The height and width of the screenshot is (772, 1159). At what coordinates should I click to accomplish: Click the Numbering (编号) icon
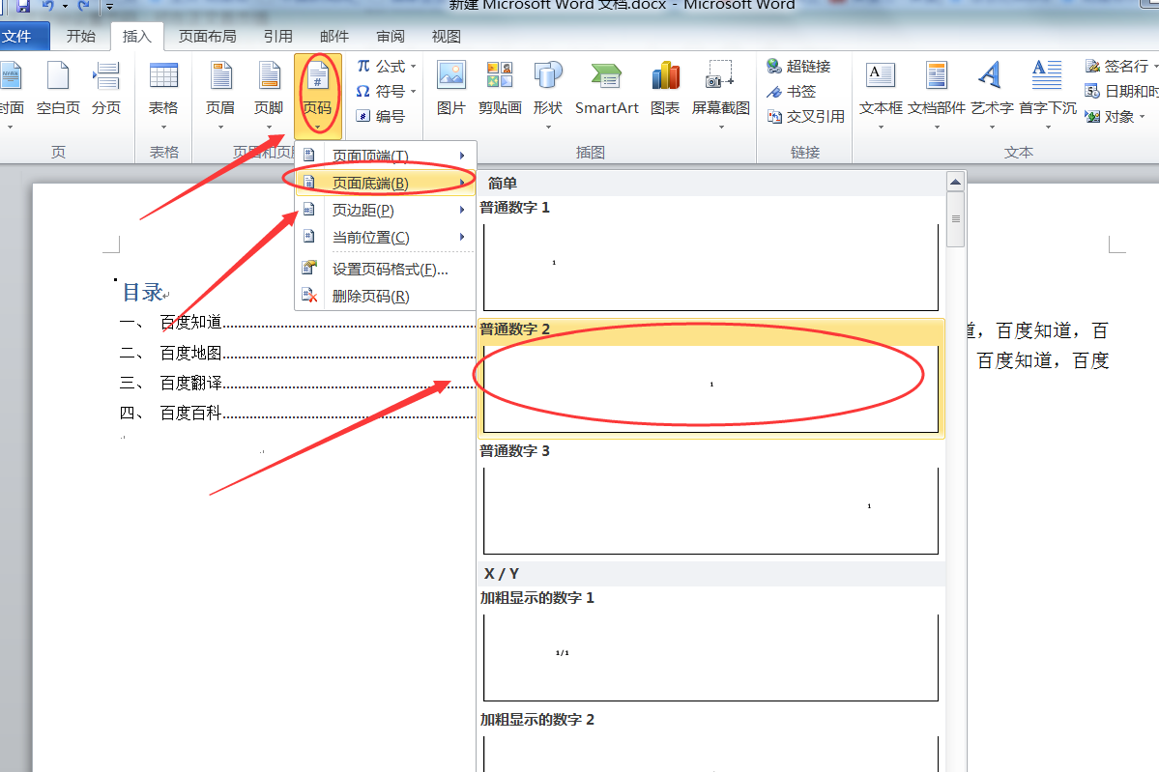point(362,116)
